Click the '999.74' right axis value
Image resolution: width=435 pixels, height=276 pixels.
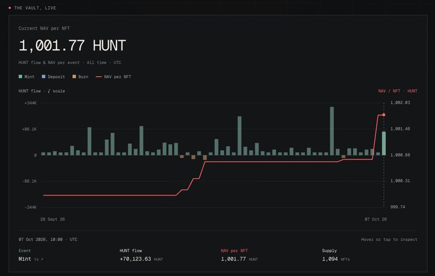pos(397,207)
